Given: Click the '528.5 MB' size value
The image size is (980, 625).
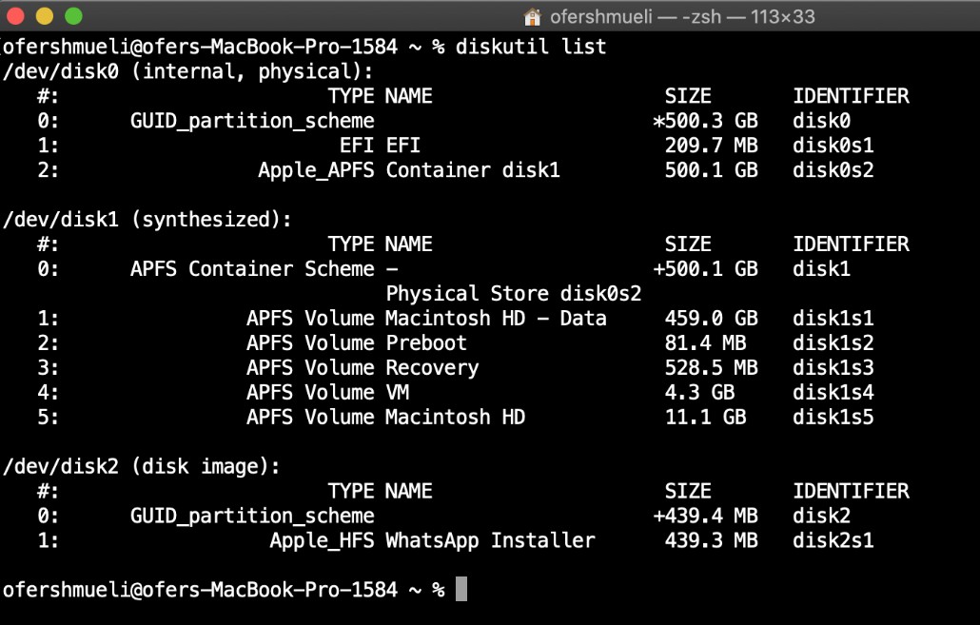Looking at the screenshot, I should [x=712, y=367].
